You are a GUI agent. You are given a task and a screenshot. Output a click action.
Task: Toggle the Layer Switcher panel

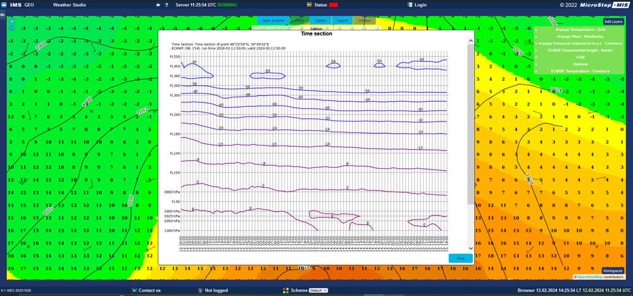point(274,20)
